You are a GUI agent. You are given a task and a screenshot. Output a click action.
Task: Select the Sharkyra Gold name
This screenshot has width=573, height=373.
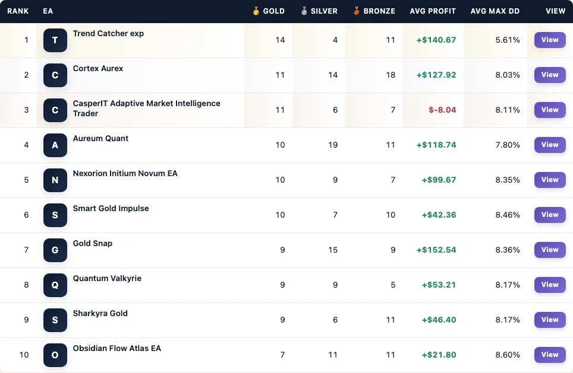tap(100, 314)
